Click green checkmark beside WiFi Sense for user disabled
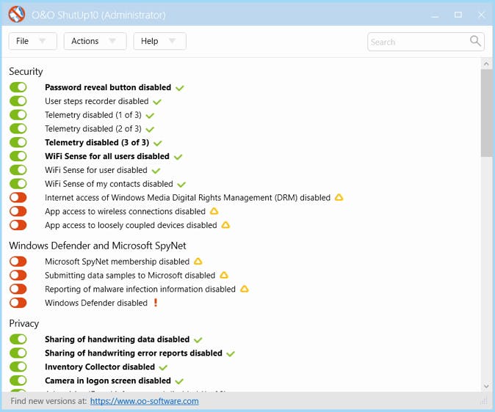This screenshot has height=412, width=495. click(x=156, y=171)
